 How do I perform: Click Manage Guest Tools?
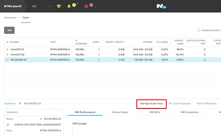pyautogui.click(x=152, y=103)
